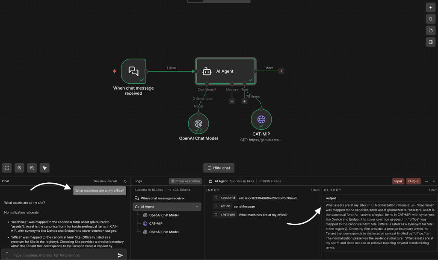Select the When chat message received node
438x260 pixels.
133,71
